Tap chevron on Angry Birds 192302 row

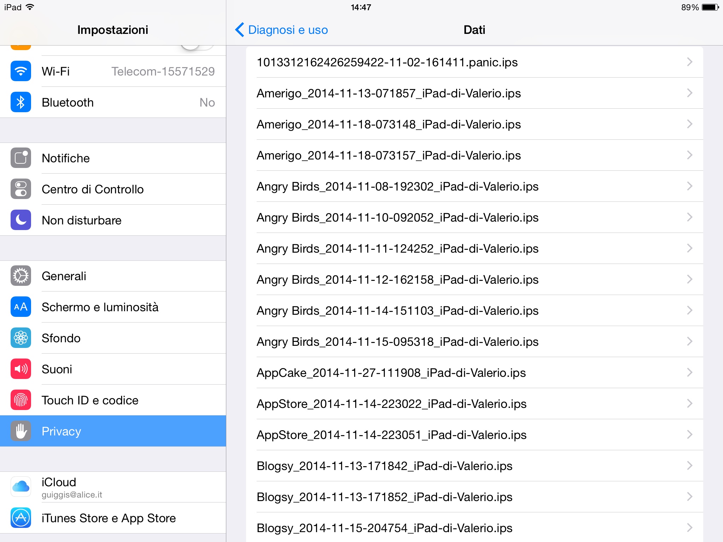click(x=689, y=186)
